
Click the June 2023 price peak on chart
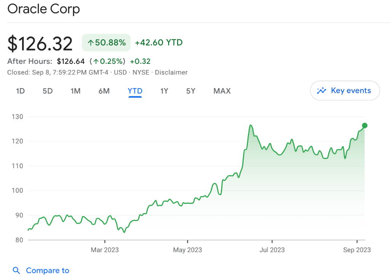point(250,125)
